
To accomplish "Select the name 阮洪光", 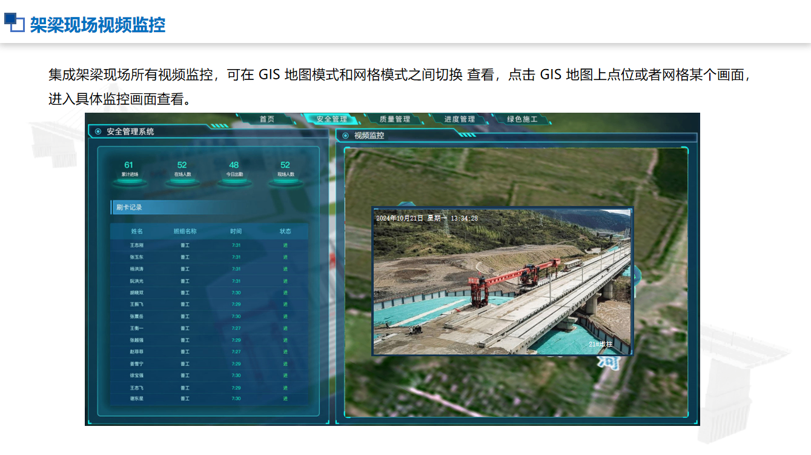I will point(137,281).
